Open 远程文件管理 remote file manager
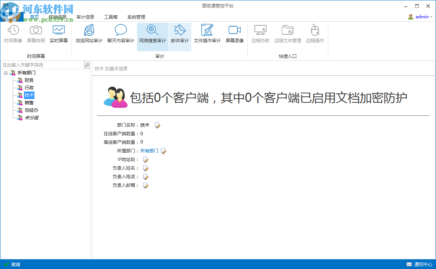The width and height of the screenshot is (436, 269). pyautogui.click(x=287, y=34)
